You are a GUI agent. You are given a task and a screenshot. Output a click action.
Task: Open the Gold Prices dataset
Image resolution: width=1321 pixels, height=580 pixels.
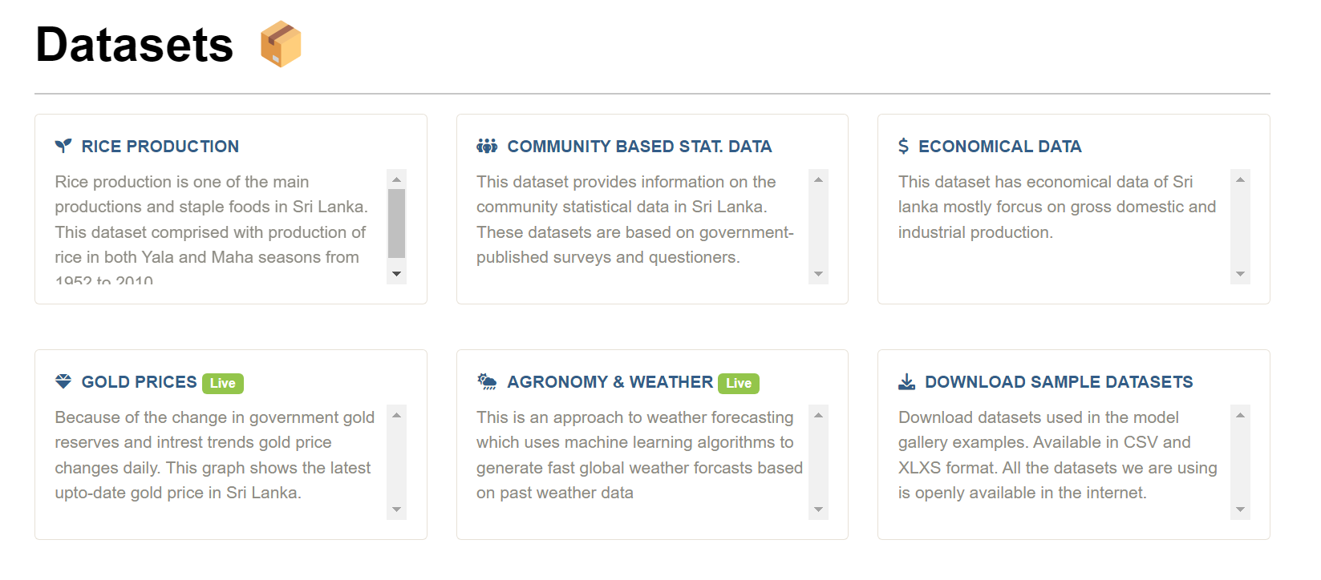(139, 382)
